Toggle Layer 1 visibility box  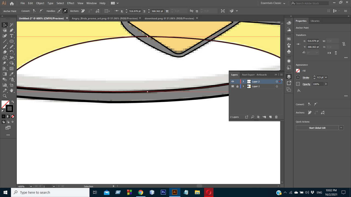coord(233,86)
